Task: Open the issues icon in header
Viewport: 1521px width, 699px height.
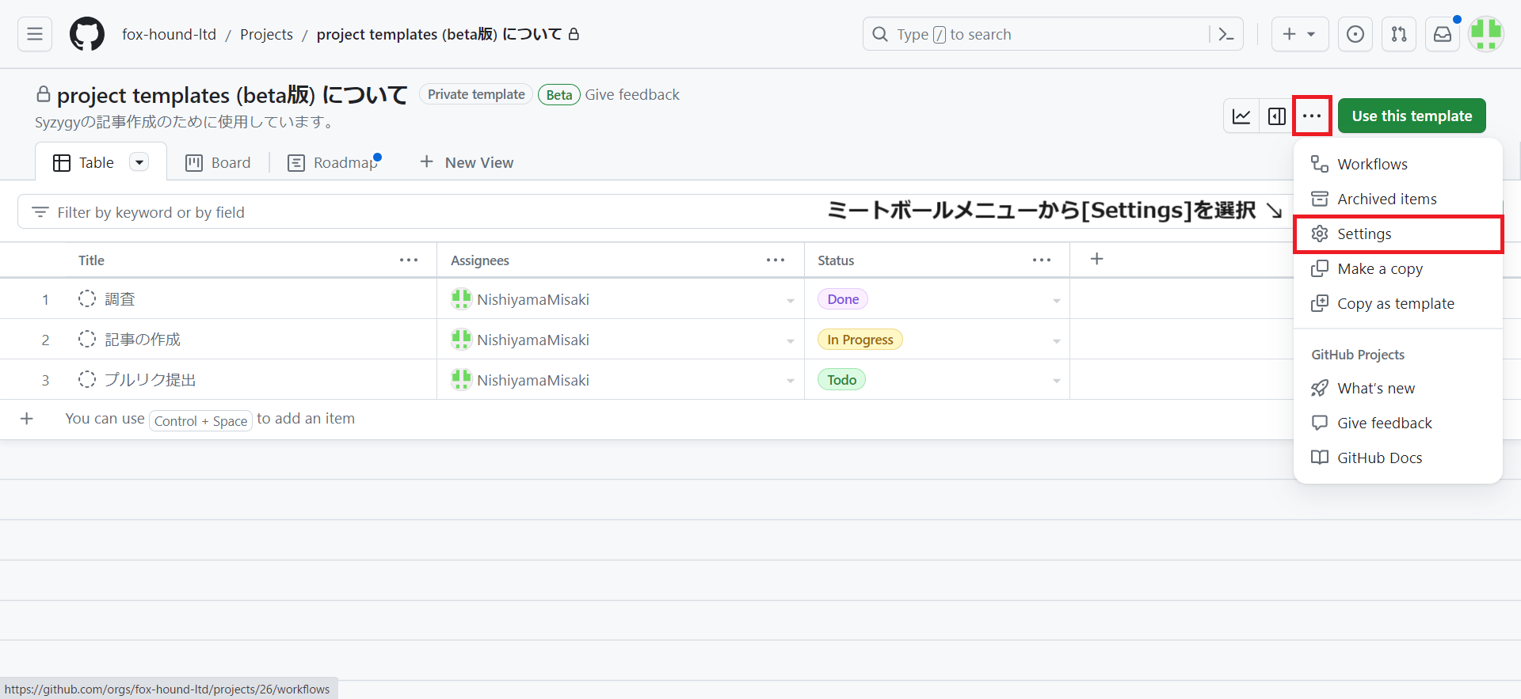Action: pyautogui.click(x=1355, y=34)
